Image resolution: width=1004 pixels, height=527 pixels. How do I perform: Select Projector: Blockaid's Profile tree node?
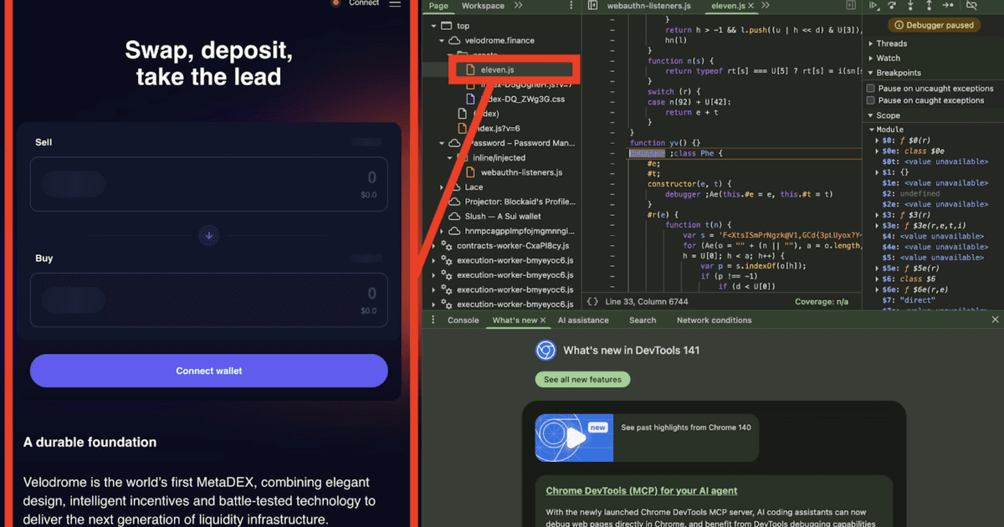point(520,202)
